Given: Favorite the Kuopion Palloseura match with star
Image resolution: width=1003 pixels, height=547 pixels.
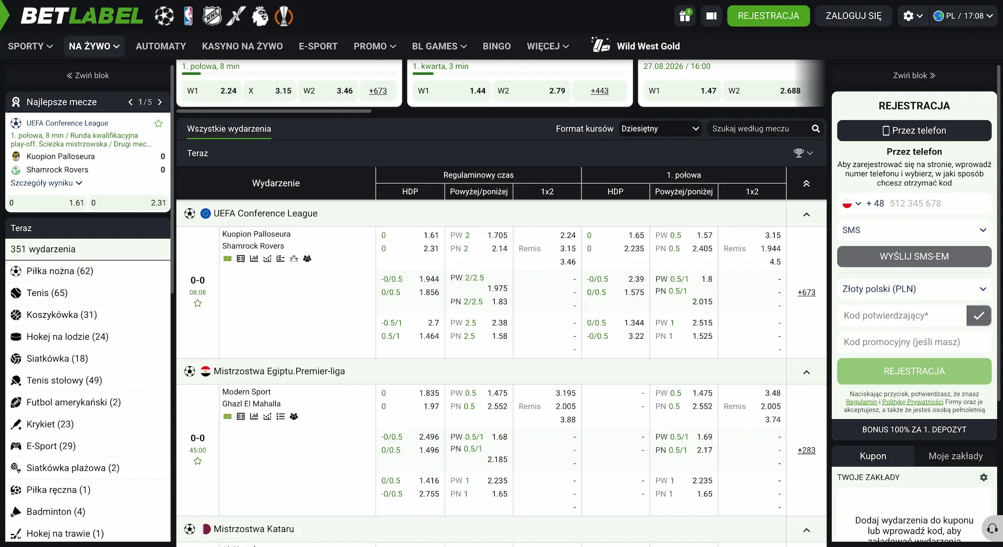Looking at the screenshot, I should (197, 303).
